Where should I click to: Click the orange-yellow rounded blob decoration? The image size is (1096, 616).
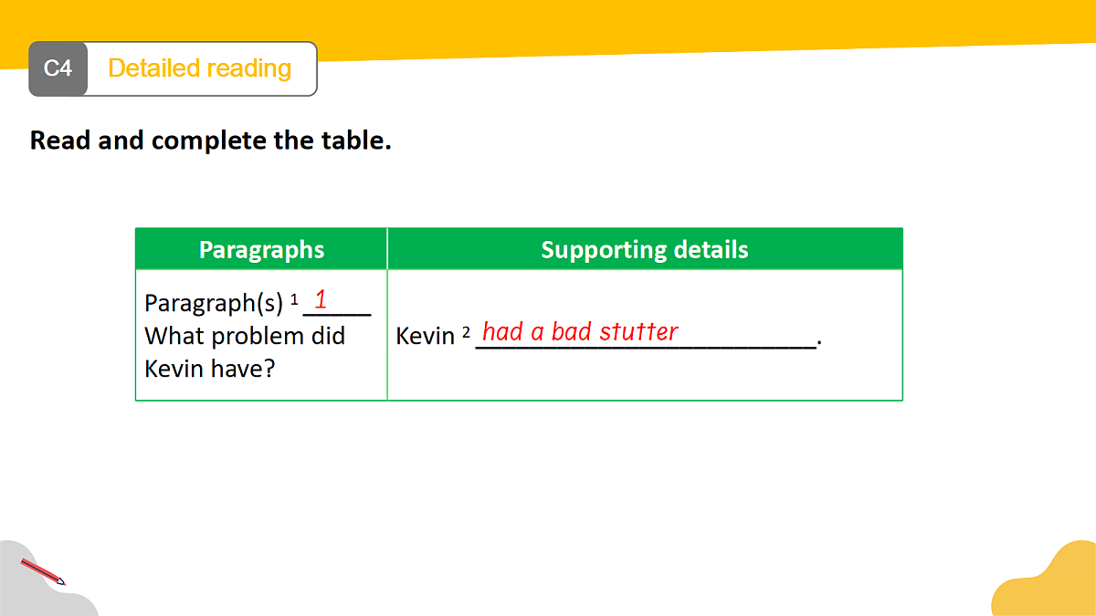click(1044, 579)
